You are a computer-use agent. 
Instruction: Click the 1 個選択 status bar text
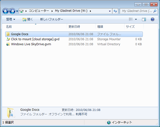(x=8, y=122)
